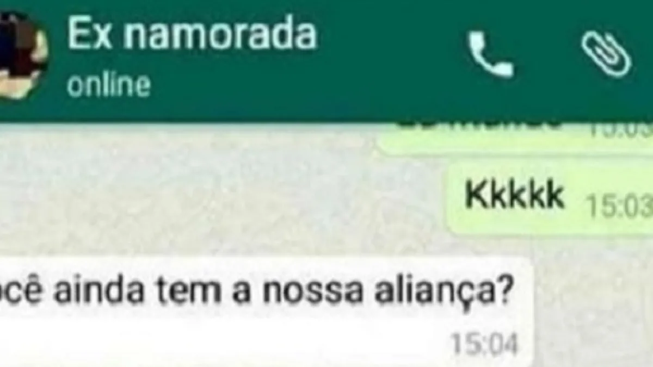Click the chat wallpaper right of received bubble
This screenshot has width=653, height=367.
[x=593, y=310]
